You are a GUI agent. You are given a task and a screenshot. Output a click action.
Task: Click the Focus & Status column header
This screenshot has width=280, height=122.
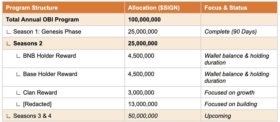pos(239,8)
